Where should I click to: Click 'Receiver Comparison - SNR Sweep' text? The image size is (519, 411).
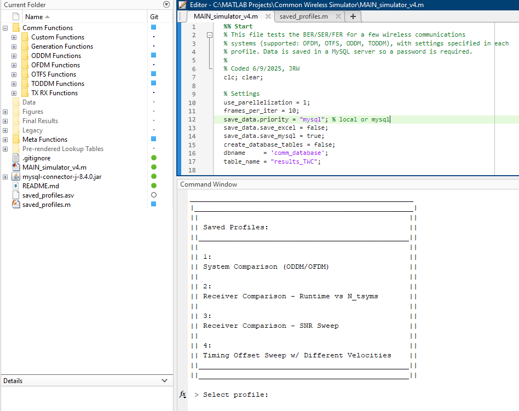click(271, 326)
